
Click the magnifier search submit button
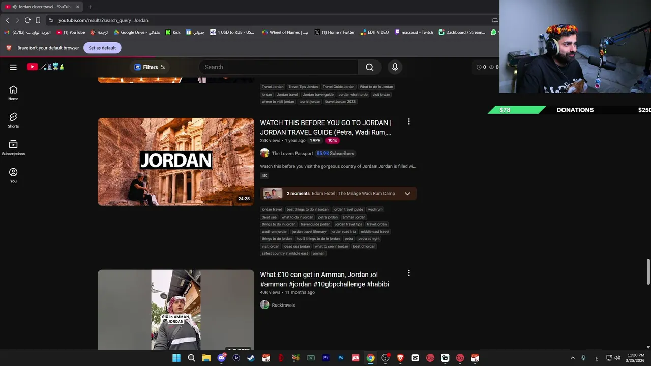tap(370, 67)
